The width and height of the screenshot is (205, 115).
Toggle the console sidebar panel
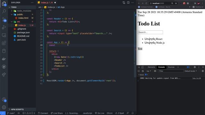139,71
